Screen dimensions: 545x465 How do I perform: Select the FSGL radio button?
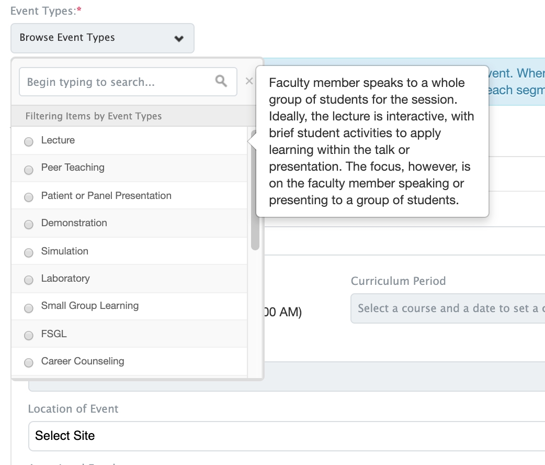coord(29,335)
